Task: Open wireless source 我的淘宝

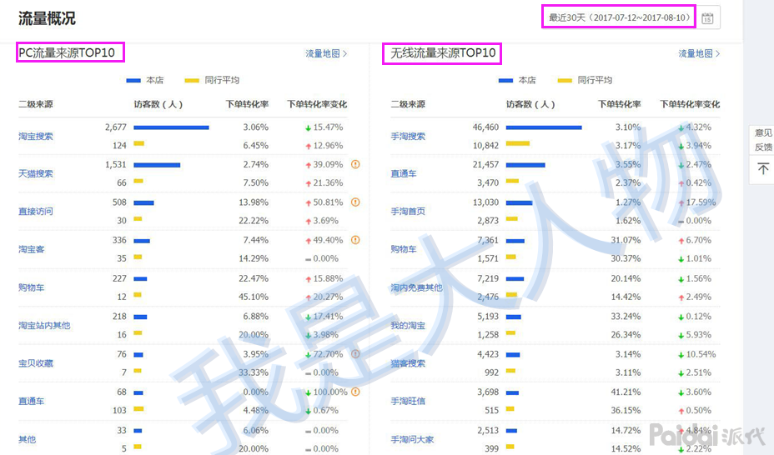Action: (408, 325)
